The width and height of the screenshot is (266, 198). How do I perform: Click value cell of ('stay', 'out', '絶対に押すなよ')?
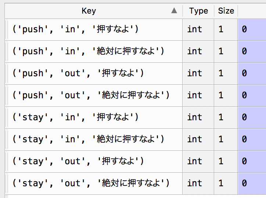point(252,183)
